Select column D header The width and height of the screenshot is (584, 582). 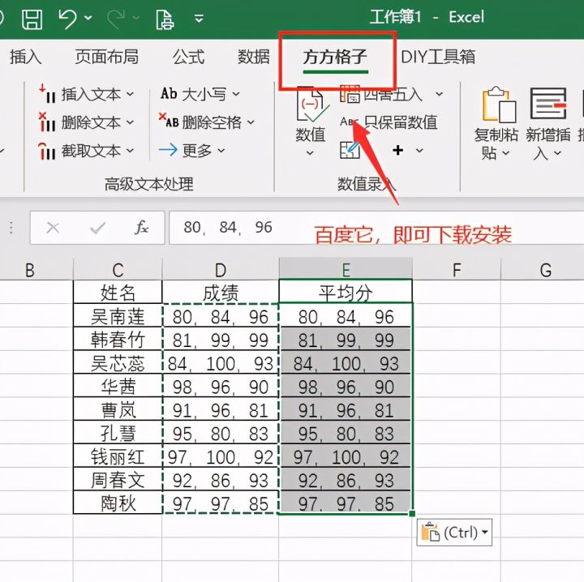(221, 270)
